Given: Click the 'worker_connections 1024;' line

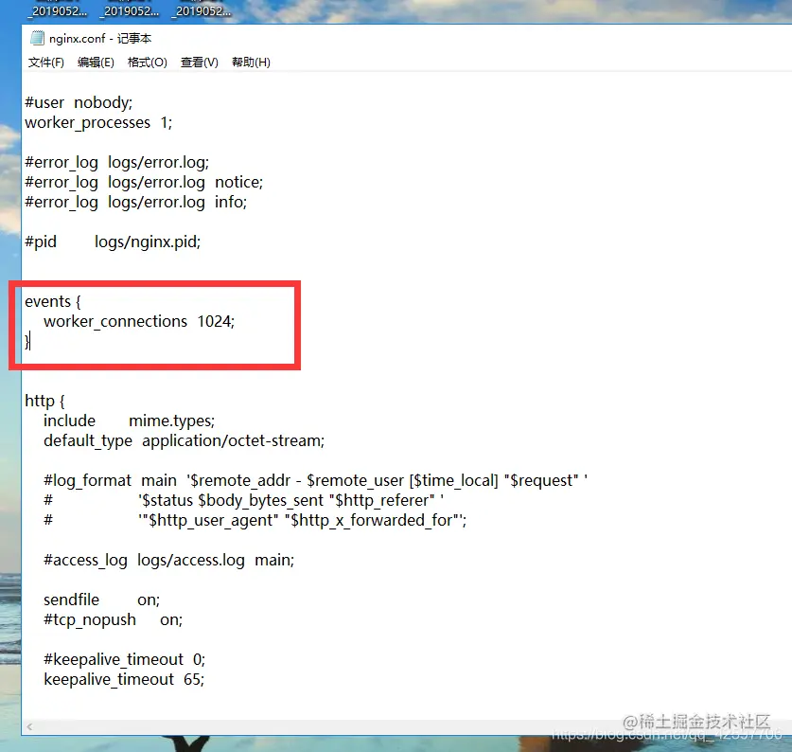Looking at the screenshot, I should pyautogui.click(x=139, y=322).
